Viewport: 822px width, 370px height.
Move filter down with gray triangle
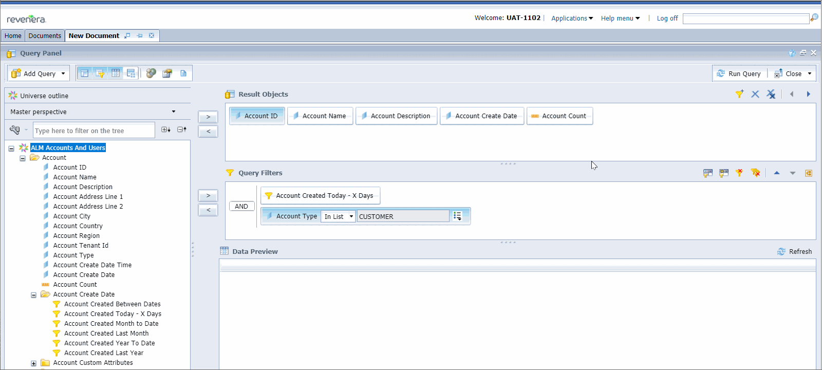[793, 173]
